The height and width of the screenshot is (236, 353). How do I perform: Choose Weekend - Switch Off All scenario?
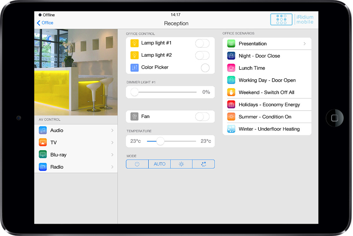[x=267, y=92]
